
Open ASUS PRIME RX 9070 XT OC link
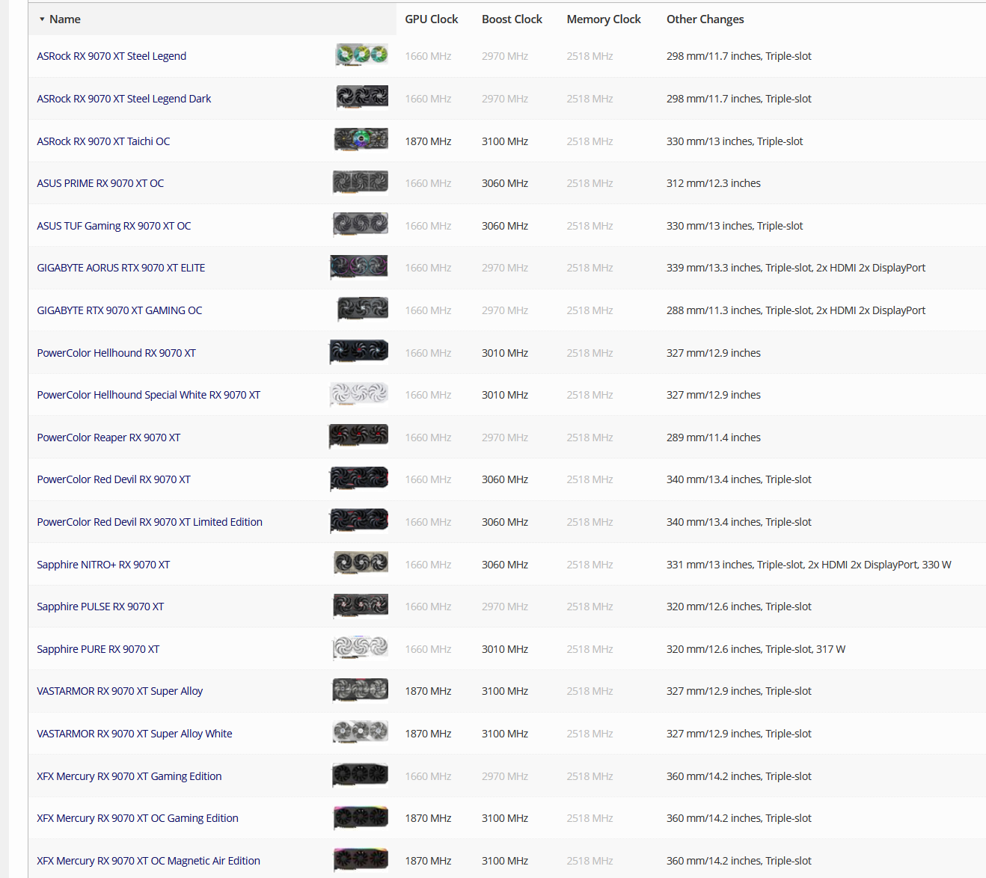tap(100, 183)
